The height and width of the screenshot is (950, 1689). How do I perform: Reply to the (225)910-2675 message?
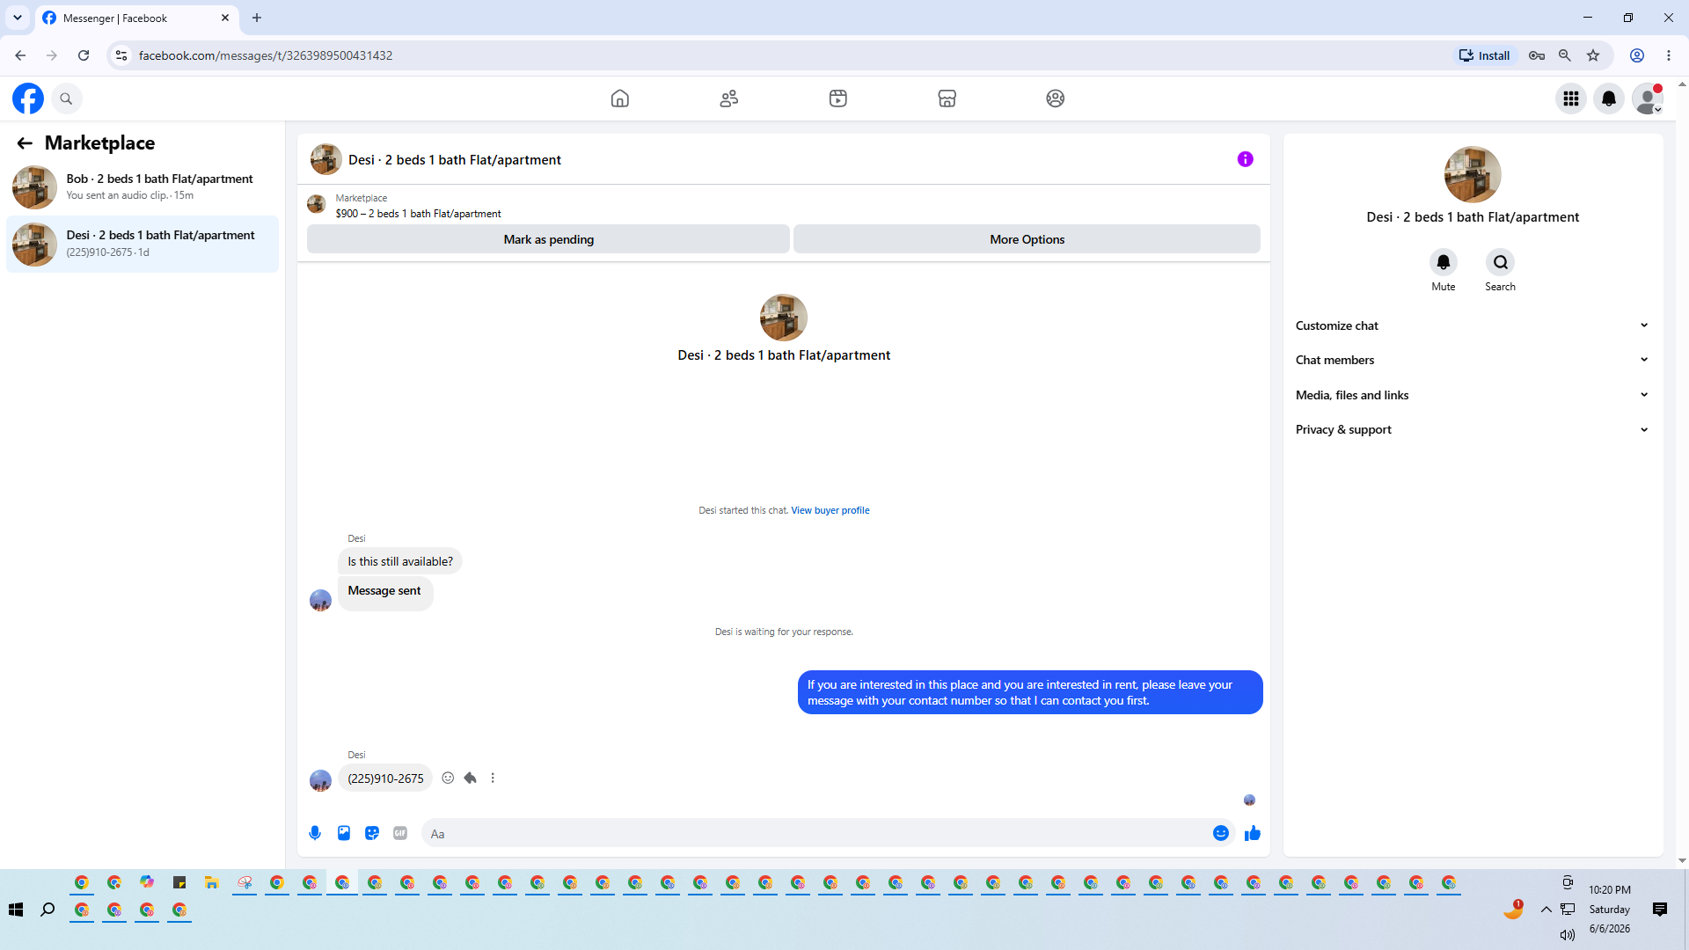coord(471,778)
